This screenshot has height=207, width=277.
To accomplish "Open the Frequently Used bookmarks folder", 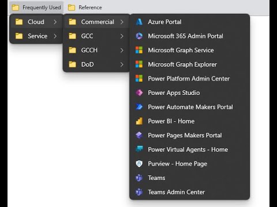I will click(x=36, y=7).
